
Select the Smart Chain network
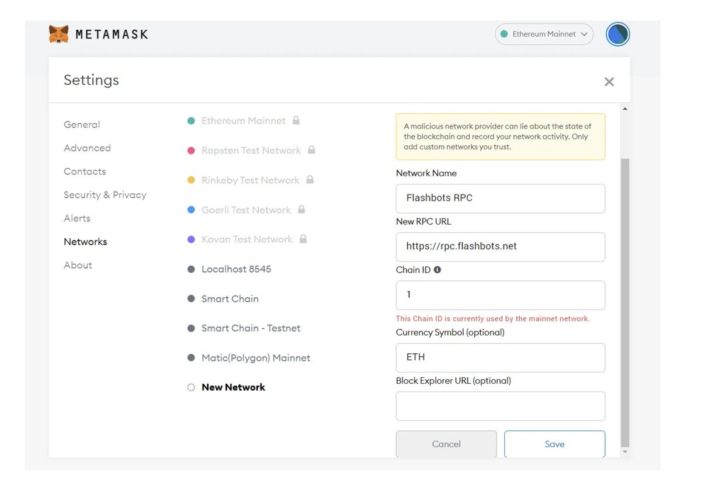click(230, 298)
